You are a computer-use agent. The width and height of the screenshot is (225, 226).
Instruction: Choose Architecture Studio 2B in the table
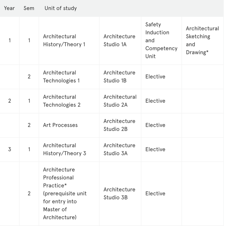pyautogui.click(x=119, y=125)
